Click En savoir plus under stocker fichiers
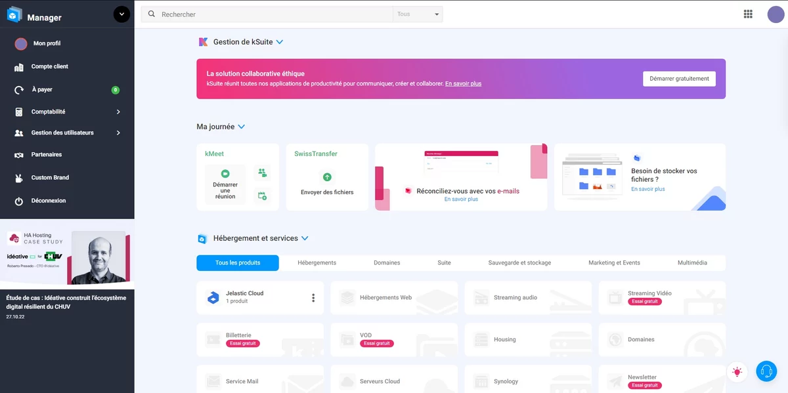 tap(647, 190)
